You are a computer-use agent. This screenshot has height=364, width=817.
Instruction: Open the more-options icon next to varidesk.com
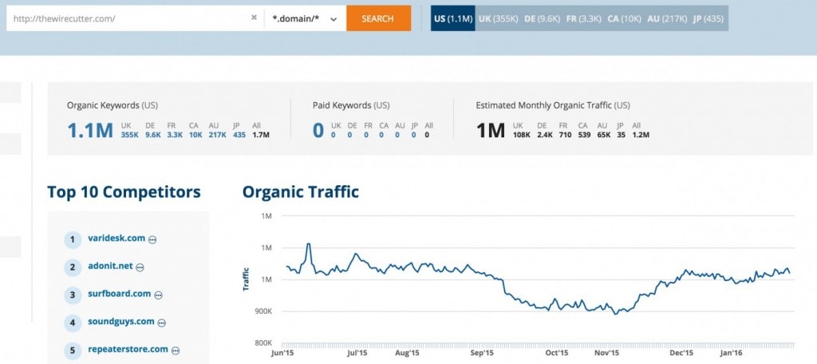point(152,239)
